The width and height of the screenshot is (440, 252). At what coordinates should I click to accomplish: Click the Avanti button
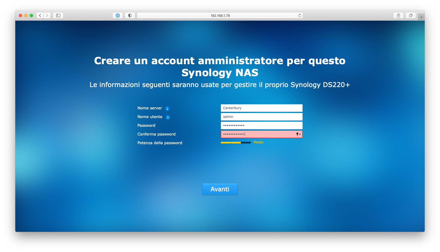220,189
